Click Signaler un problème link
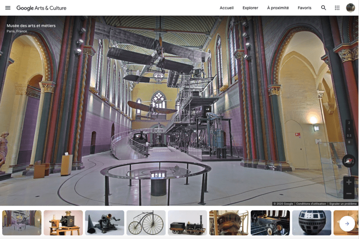Viewport: 359px width, 239px height. (343, 204)
